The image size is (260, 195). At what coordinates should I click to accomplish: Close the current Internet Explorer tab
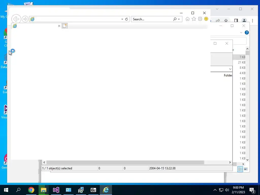[59, 26]
